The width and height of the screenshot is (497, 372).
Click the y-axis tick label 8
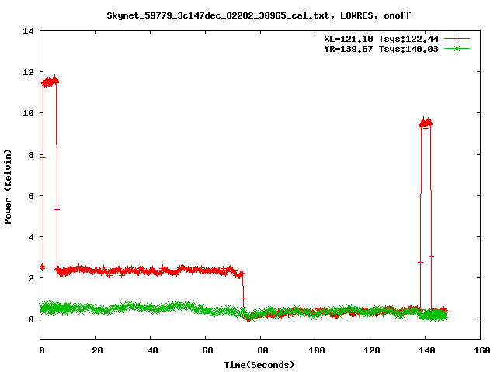click(x=31, y=155)
